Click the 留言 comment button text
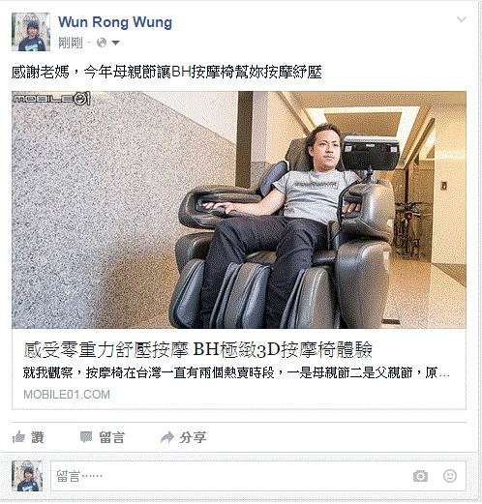 coord(111,437)
